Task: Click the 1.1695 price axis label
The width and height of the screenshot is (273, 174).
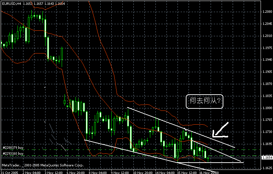Action: pyautogui.click(x=267, y=144)
